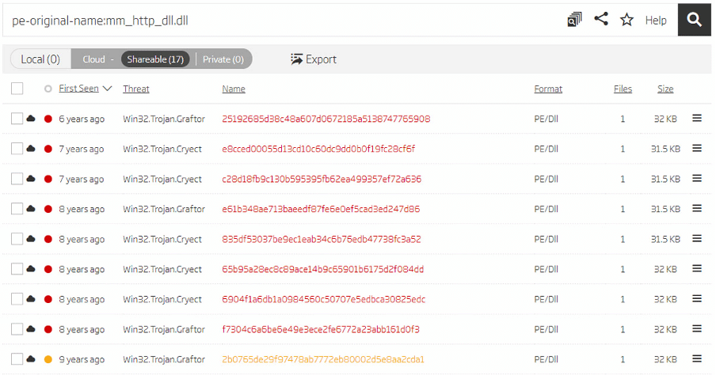Open hamburger menu for 25192685d38c row
Viewport: 716px width, 375px height.
click(x=697, y=118)
